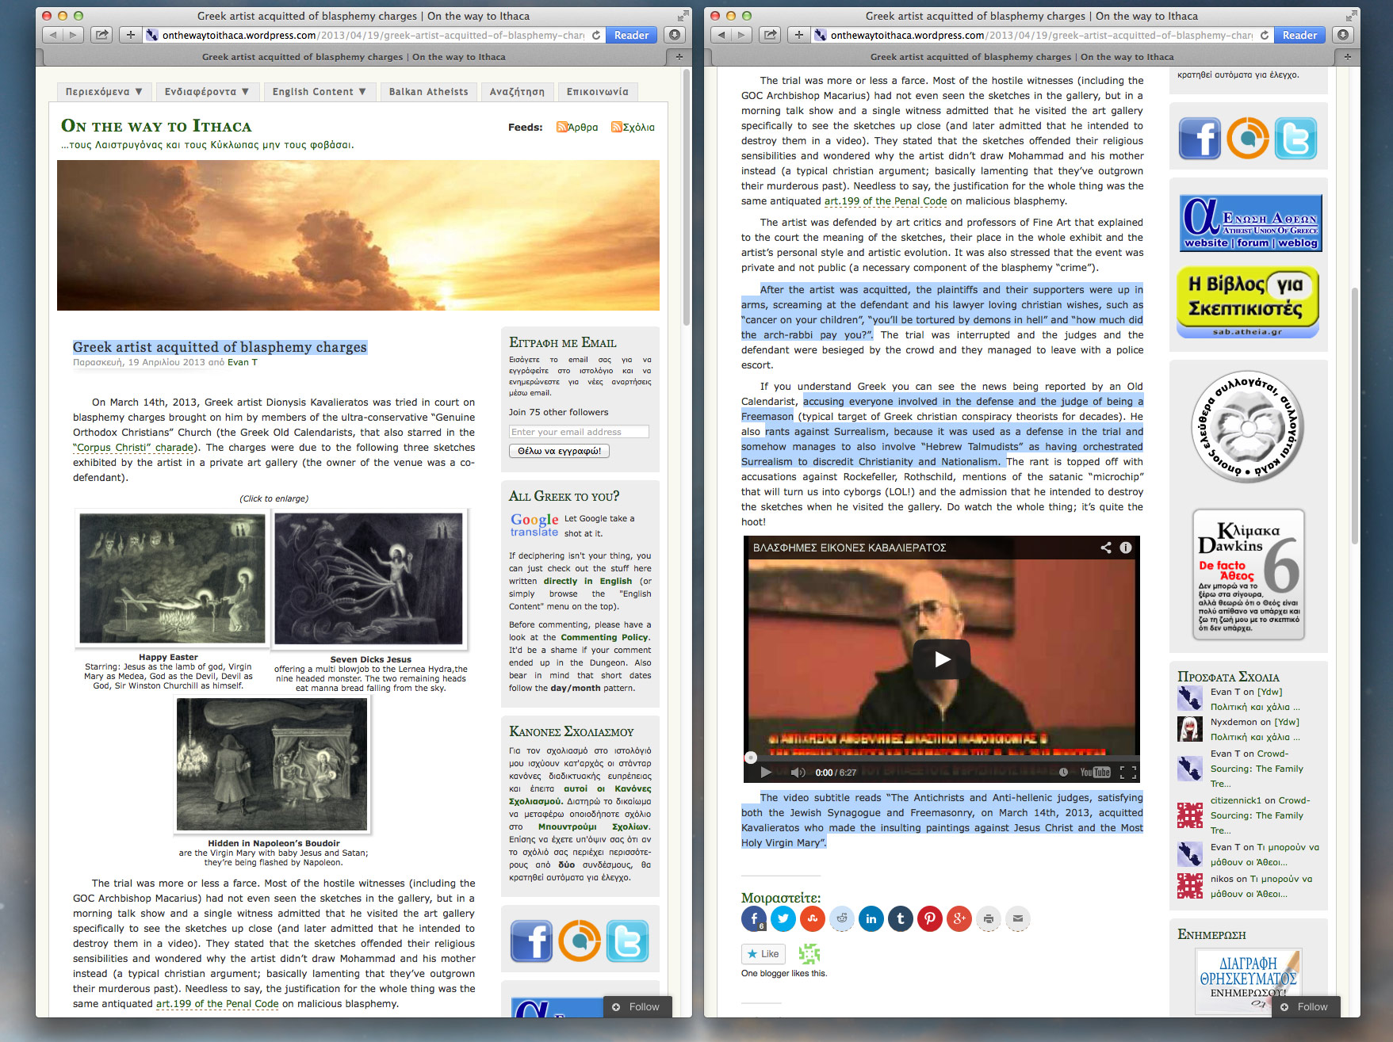The image size is (1393, 1042).
Task: Click add bookmark plus in left window
Action: pos(130,35)
